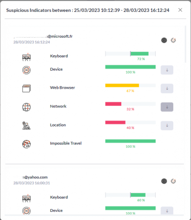This screenshot has height=220, width=191.
Task: Expand the Network details arrow button
Action: tap(167, 107)
